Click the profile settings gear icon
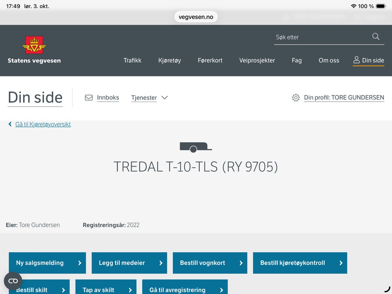 point(296,98)
